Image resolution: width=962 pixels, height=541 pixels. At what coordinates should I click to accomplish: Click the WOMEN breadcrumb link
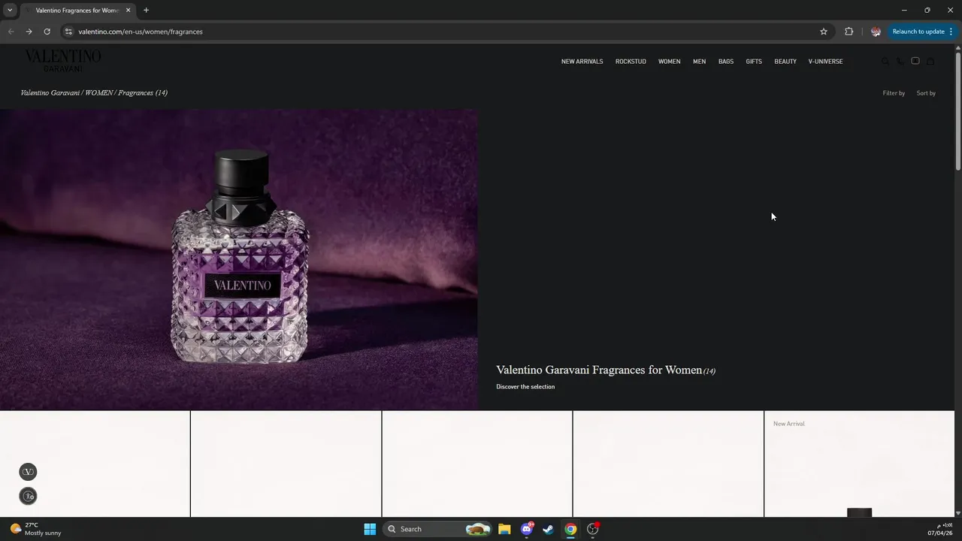pyautogui.click(x=98, y=93)
